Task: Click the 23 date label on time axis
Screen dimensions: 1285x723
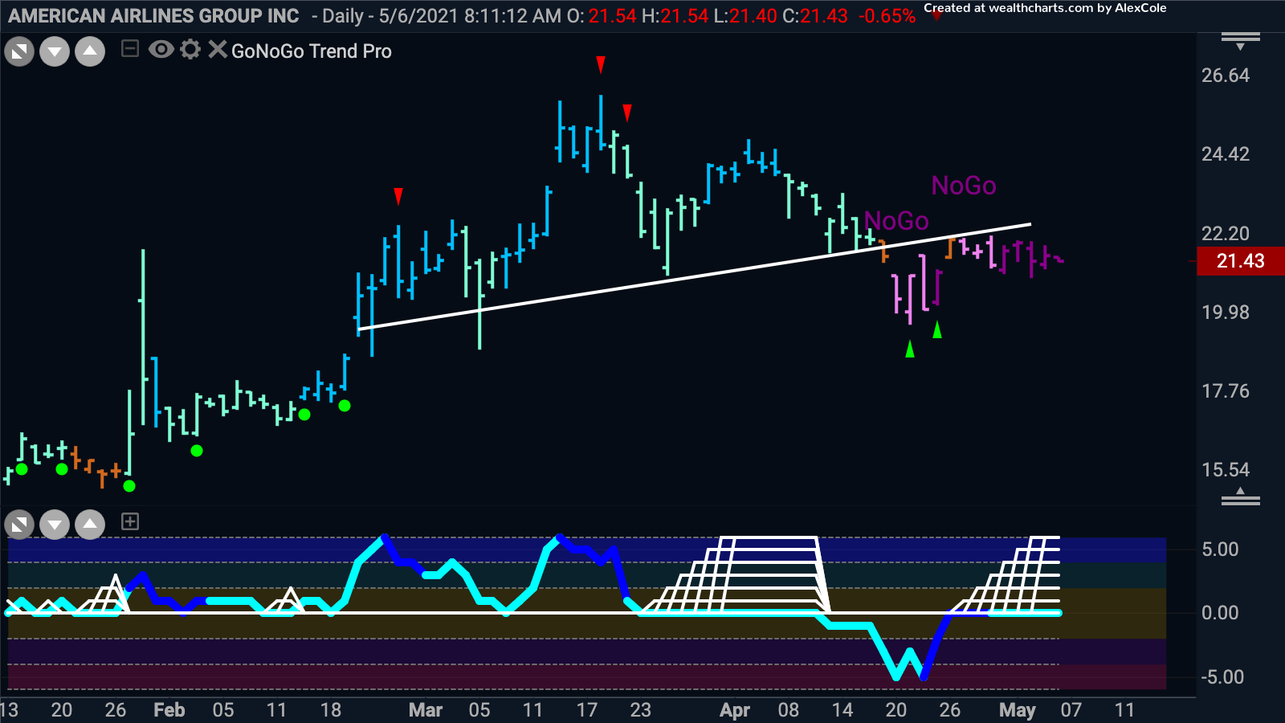Action: click(640, 710)
